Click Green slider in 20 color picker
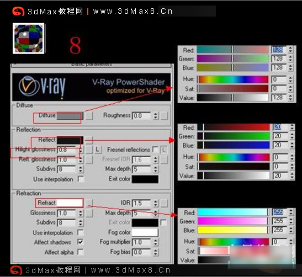 click(x=234, y=136)
